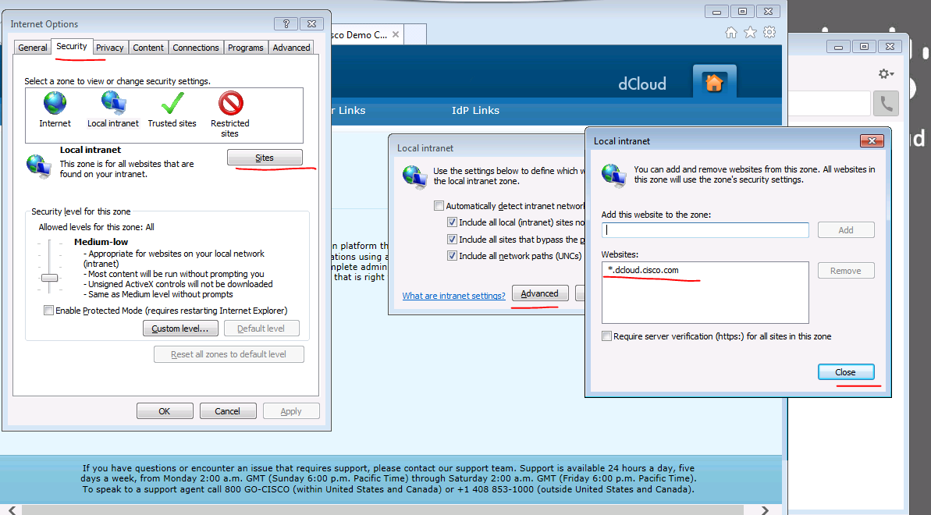Switch to the Advanced tab of Internet Options

291,48
